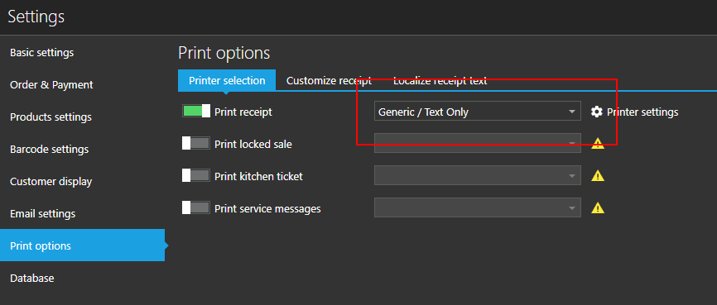
Task: Open the Customize receipt tab
Action: coord(329,81)
